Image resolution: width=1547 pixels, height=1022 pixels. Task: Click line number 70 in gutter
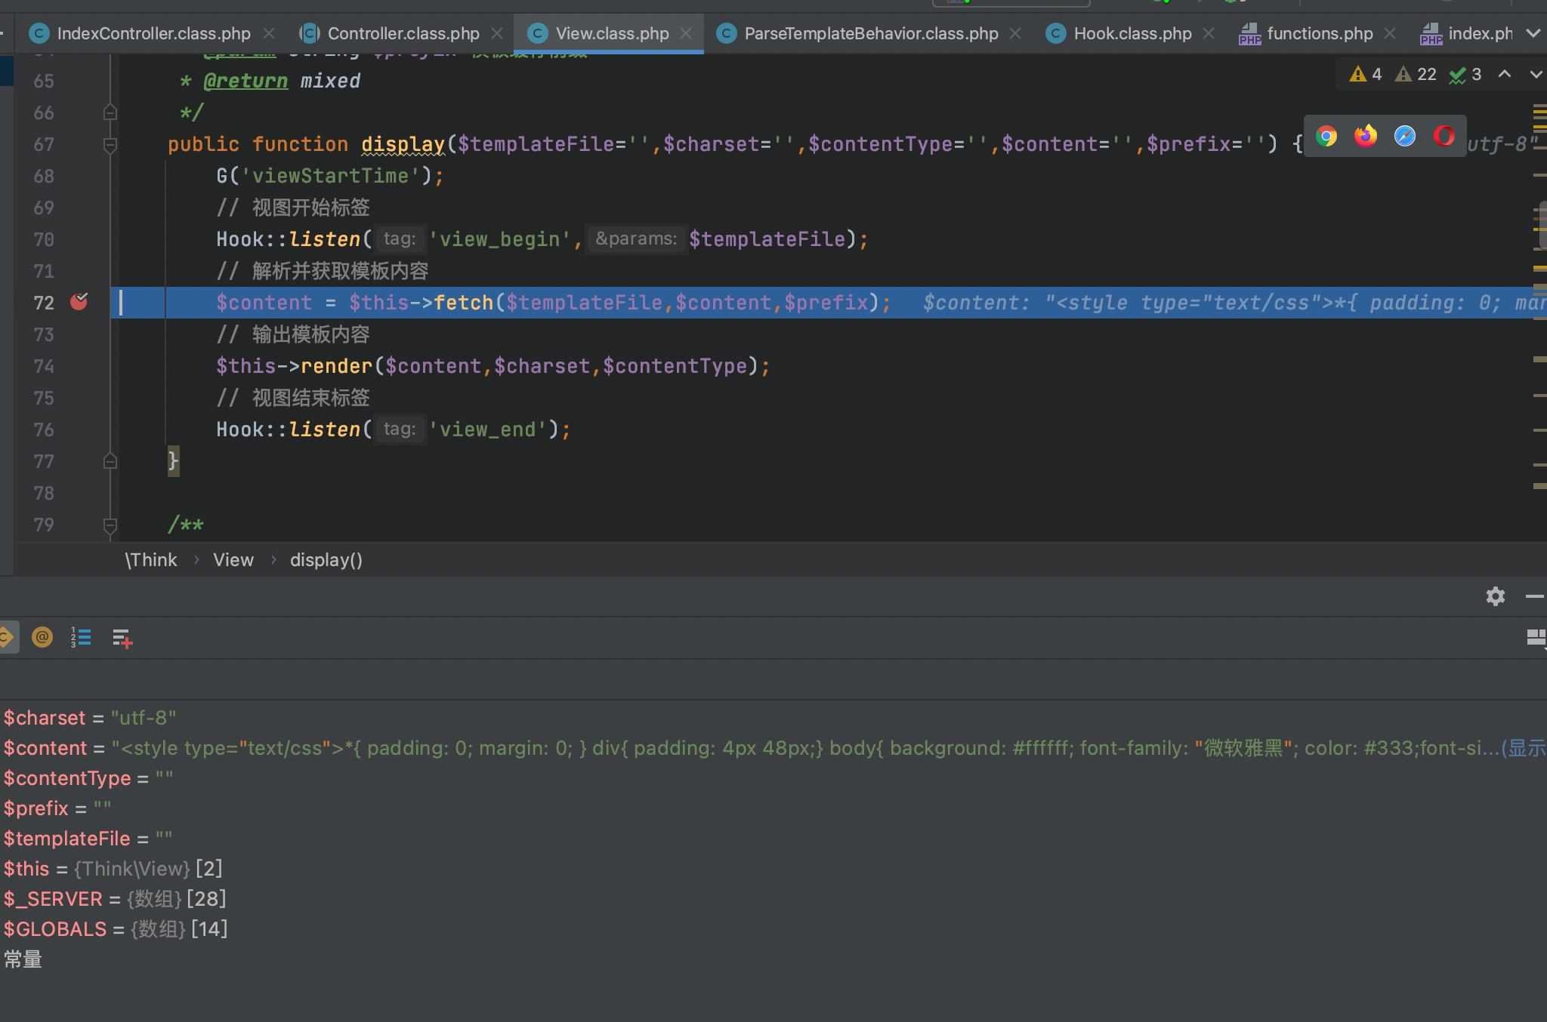click(x=44, y=239)
